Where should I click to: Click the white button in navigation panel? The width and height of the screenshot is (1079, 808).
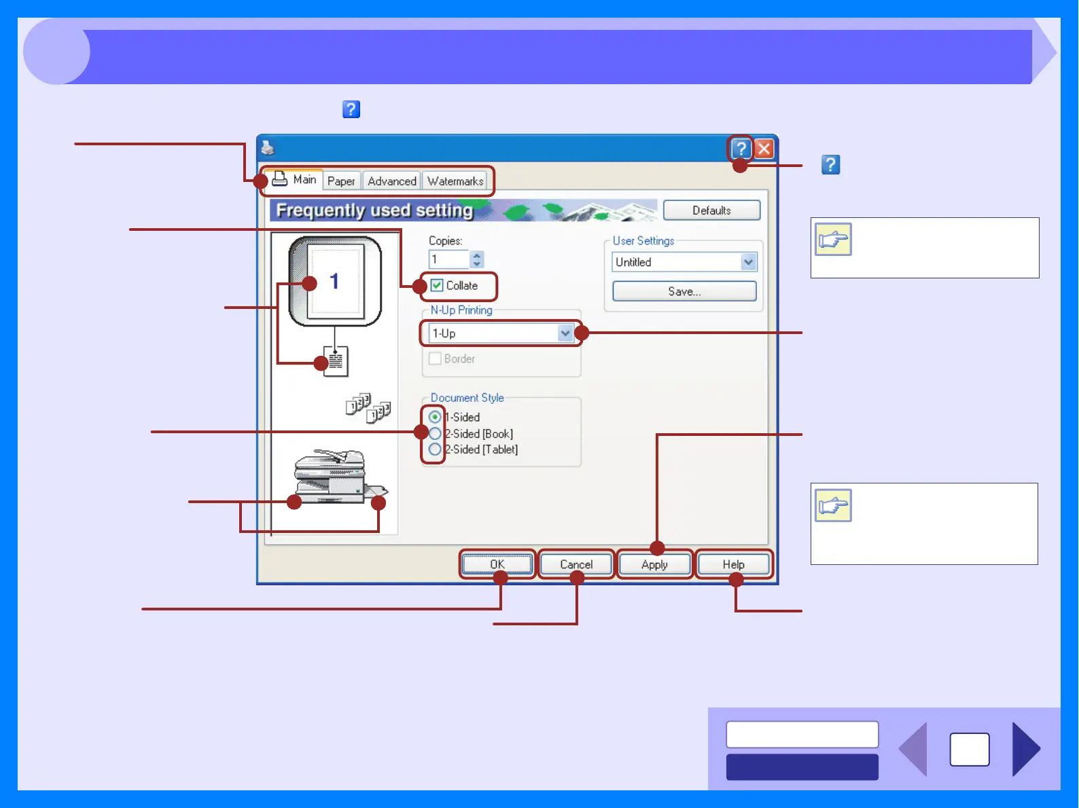pos(802,735)
